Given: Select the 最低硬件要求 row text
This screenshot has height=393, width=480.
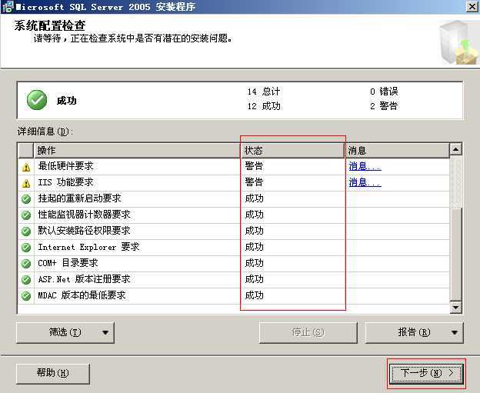Looking at the screenshot, I should coord(65,166).
